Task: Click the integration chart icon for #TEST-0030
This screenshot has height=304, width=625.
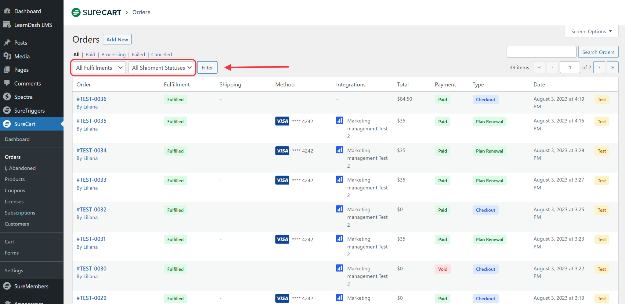Action: [x=340, y=268]
